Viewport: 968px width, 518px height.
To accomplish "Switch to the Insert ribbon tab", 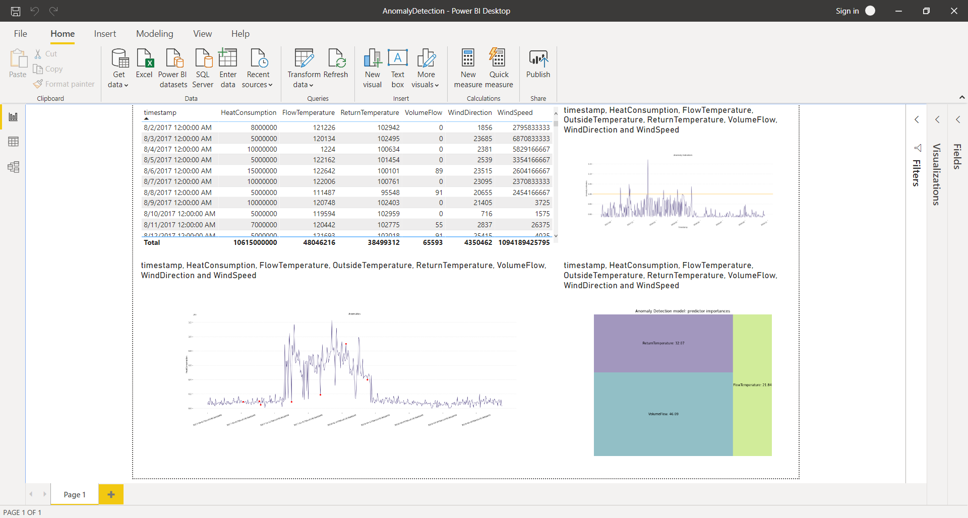I will coord(105,34).
